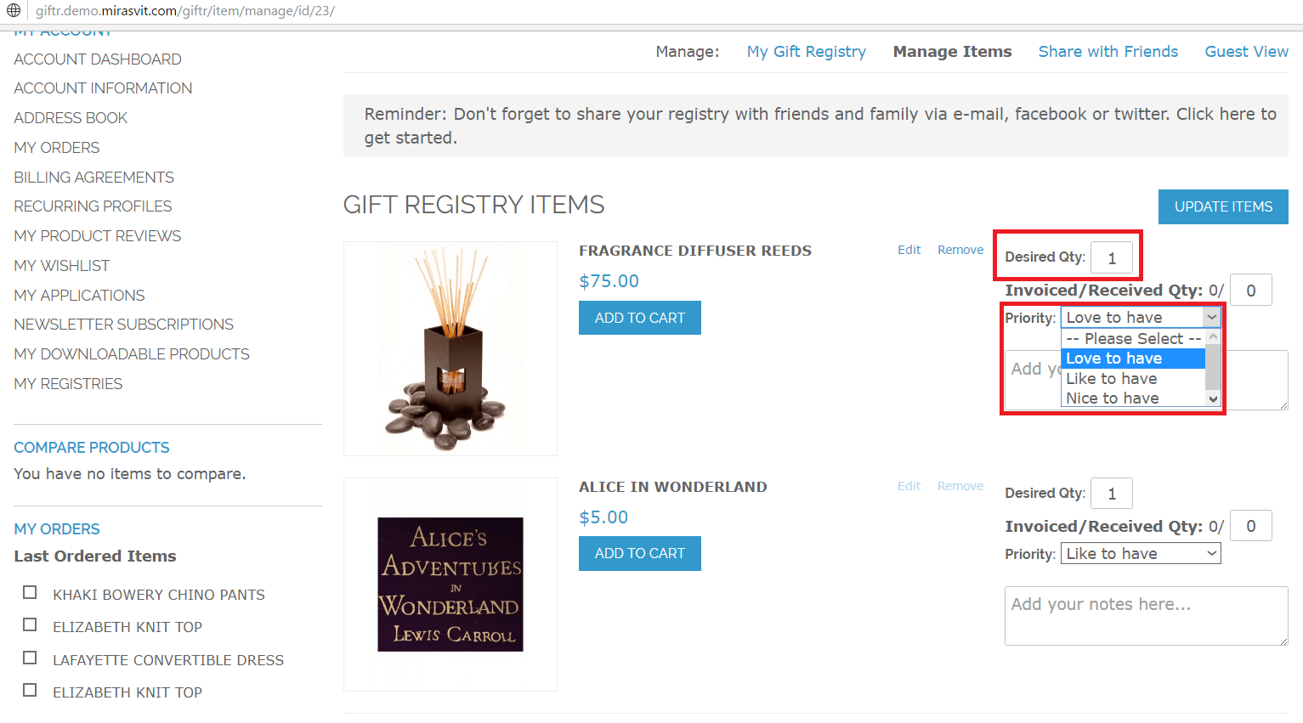Check the Khaki Bowery Chino Pants checkbox

coord(30,592)
